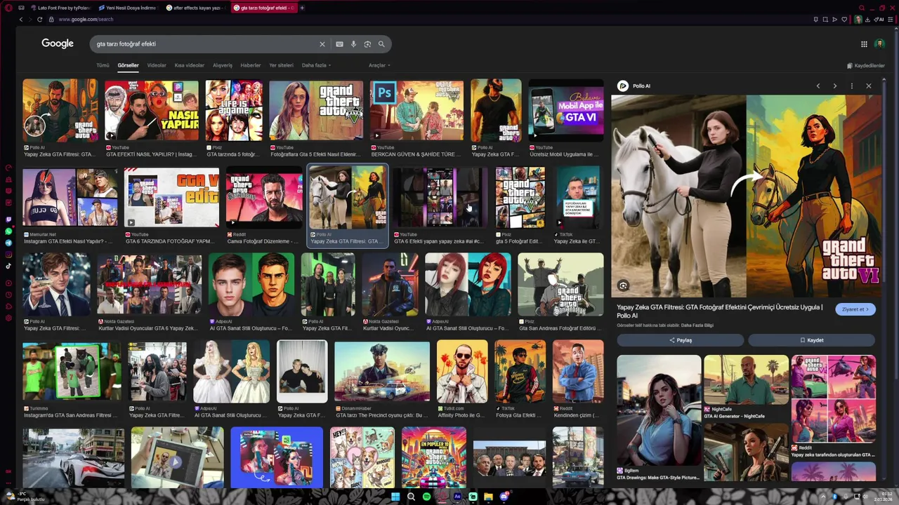The width and height of the screenshot is (899, 505).
Task: Expand the Araçlar tools dropdown
Action: point(379,65)
